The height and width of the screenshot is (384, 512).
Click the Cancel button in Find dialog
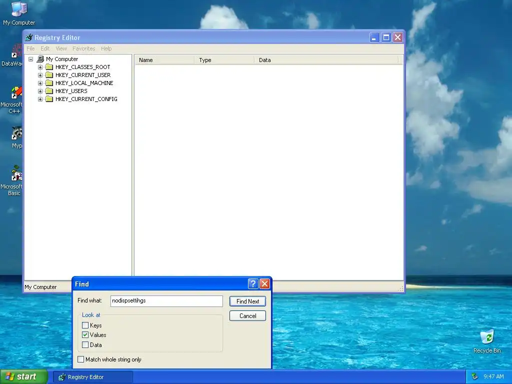(x=248, y=316)
